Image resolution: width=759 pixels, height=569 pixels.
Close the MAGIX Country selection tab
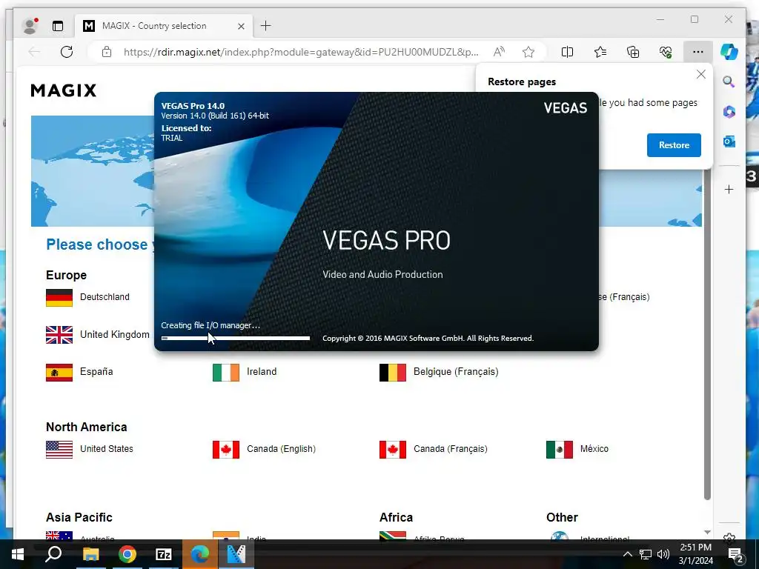pyautogui.click(x=241, y=26)
